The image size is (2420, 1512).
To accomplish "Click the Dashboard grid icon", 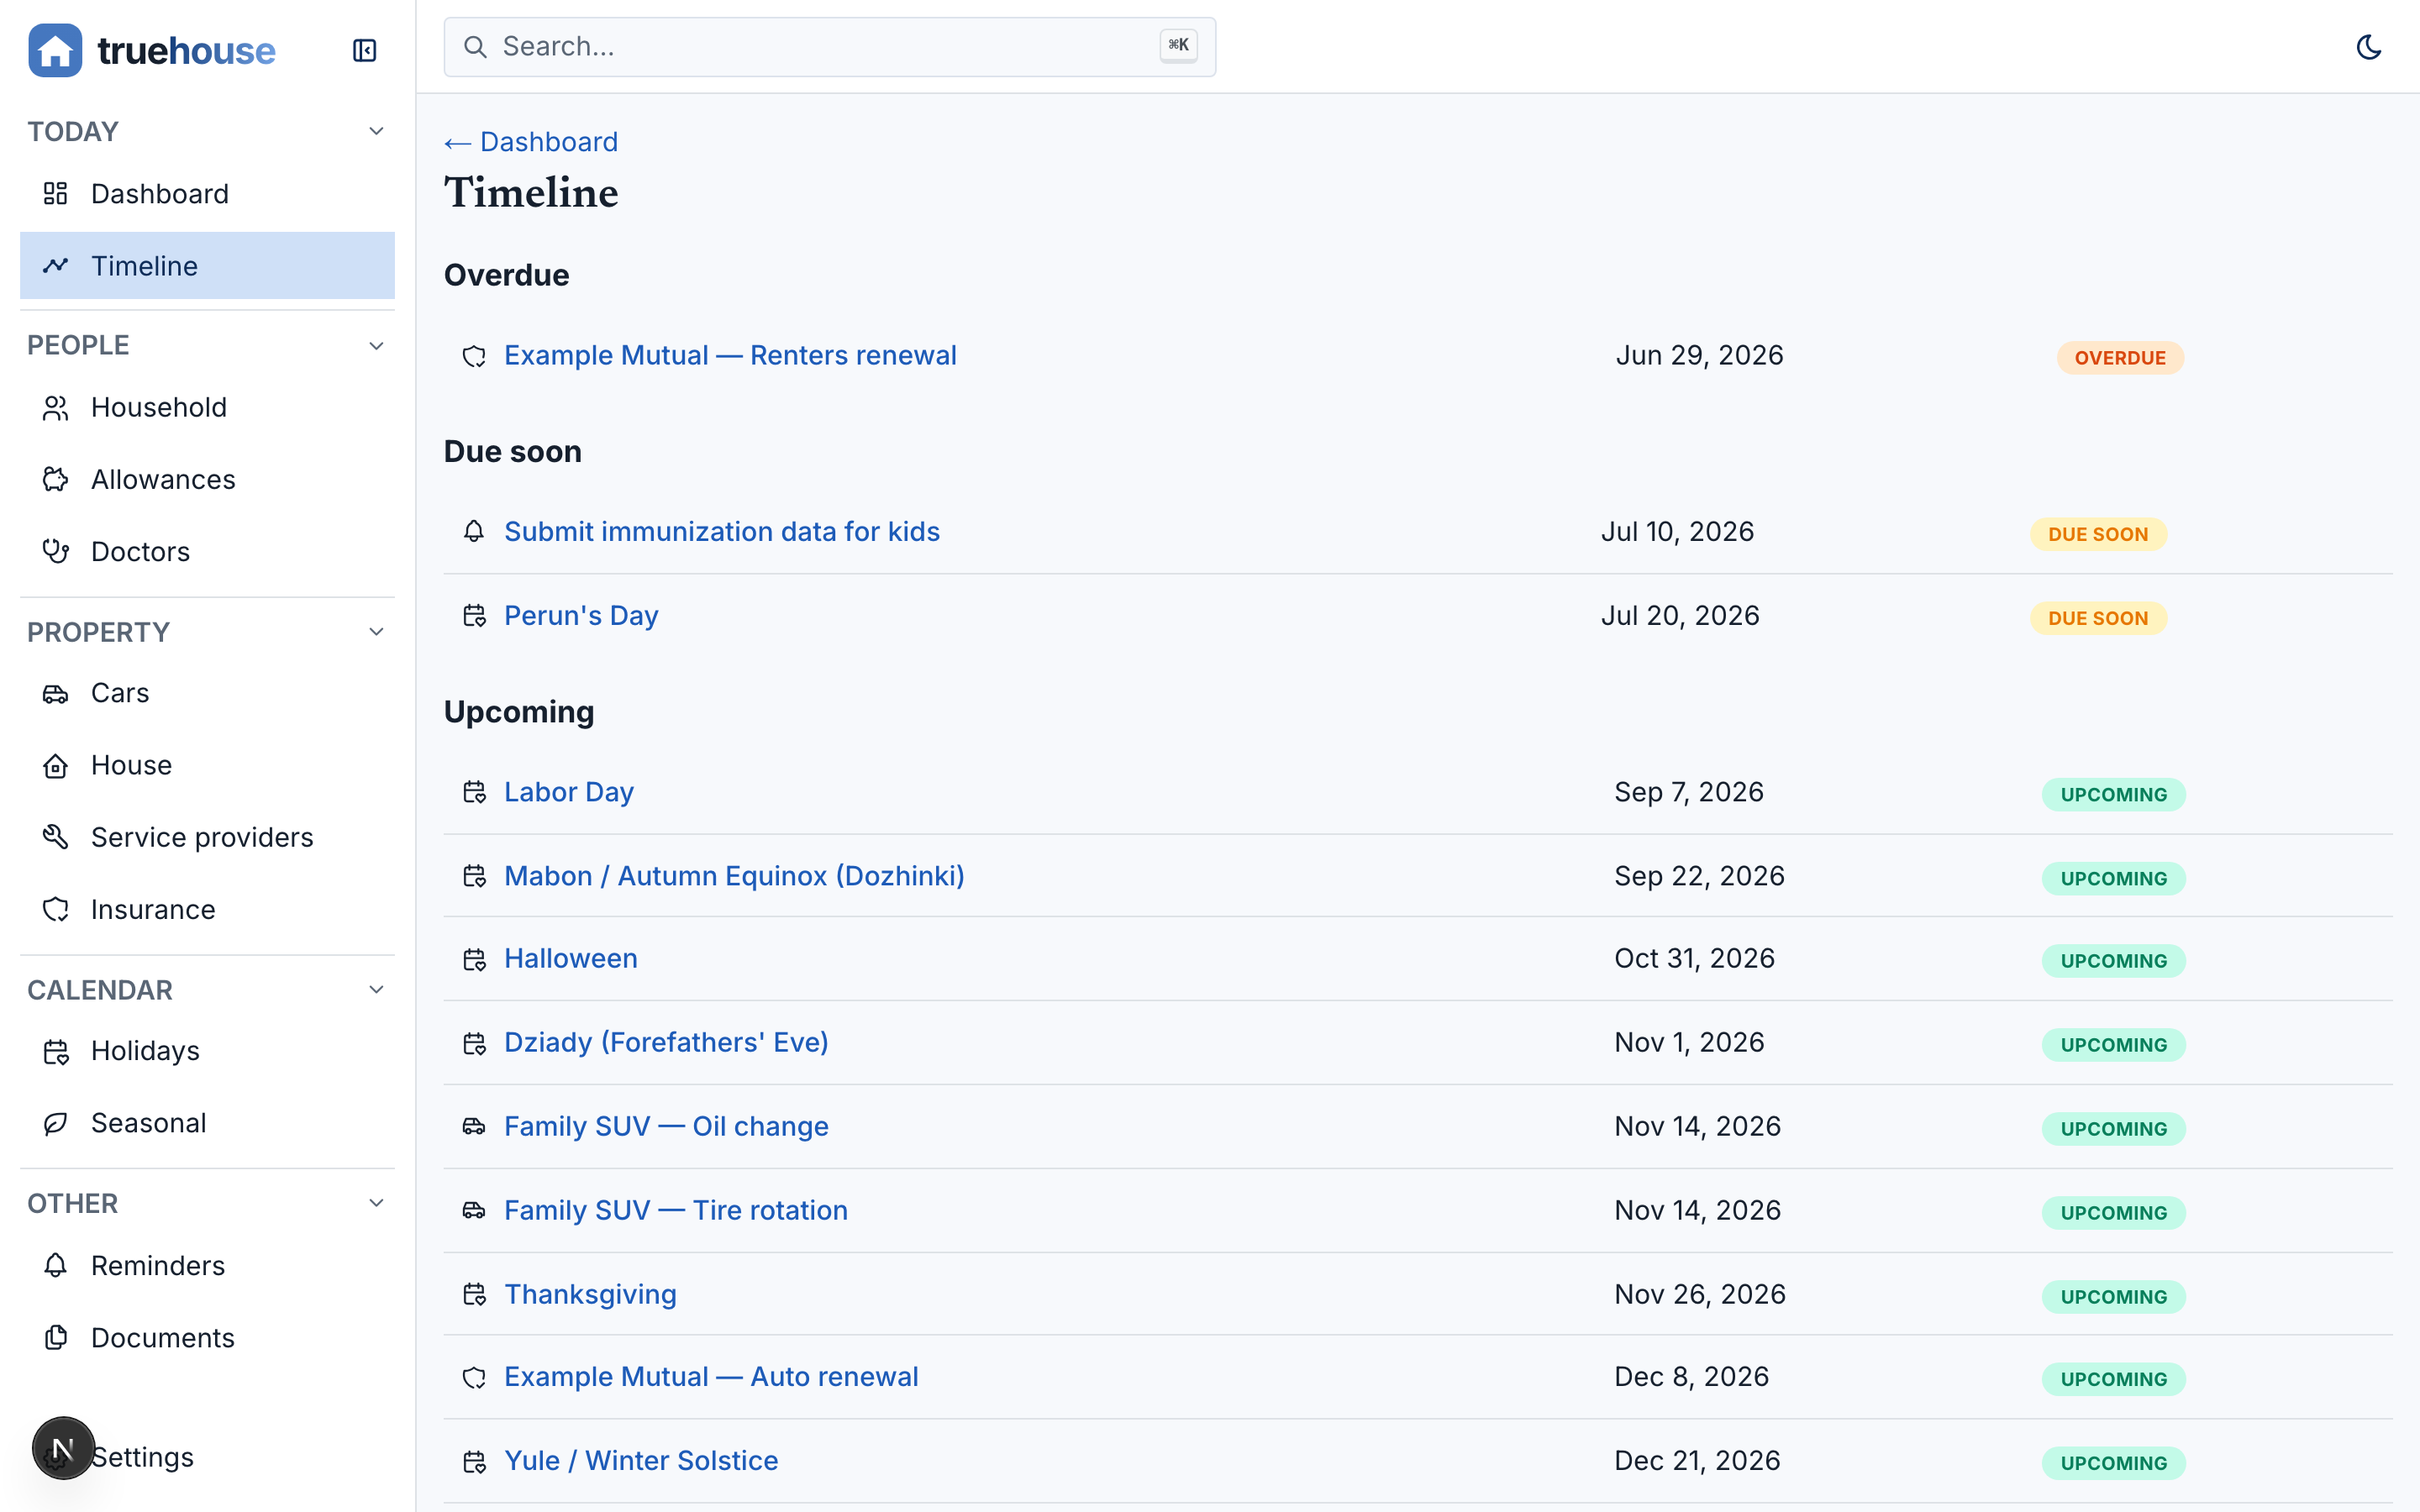I will click(x=55, y=193).
